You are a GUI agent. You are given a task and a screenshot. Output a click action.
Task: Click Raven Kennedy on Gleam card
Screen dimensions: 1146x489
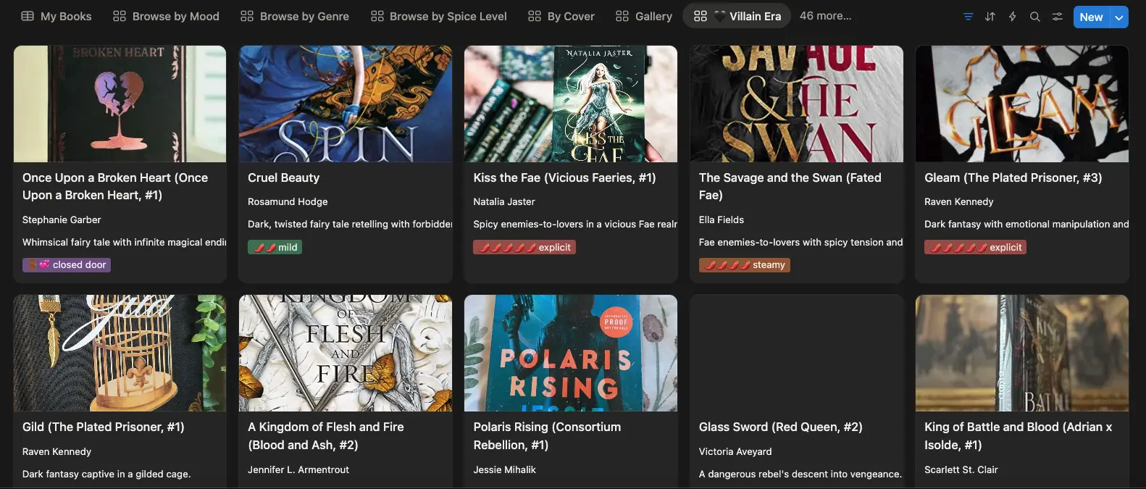[959, 201]
